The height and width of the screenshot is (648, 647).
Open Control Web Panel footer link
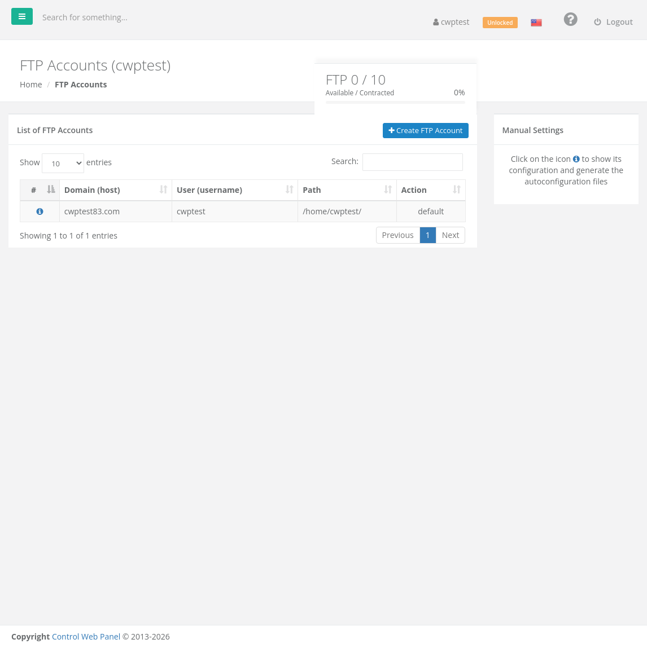(x=86, y=637)
